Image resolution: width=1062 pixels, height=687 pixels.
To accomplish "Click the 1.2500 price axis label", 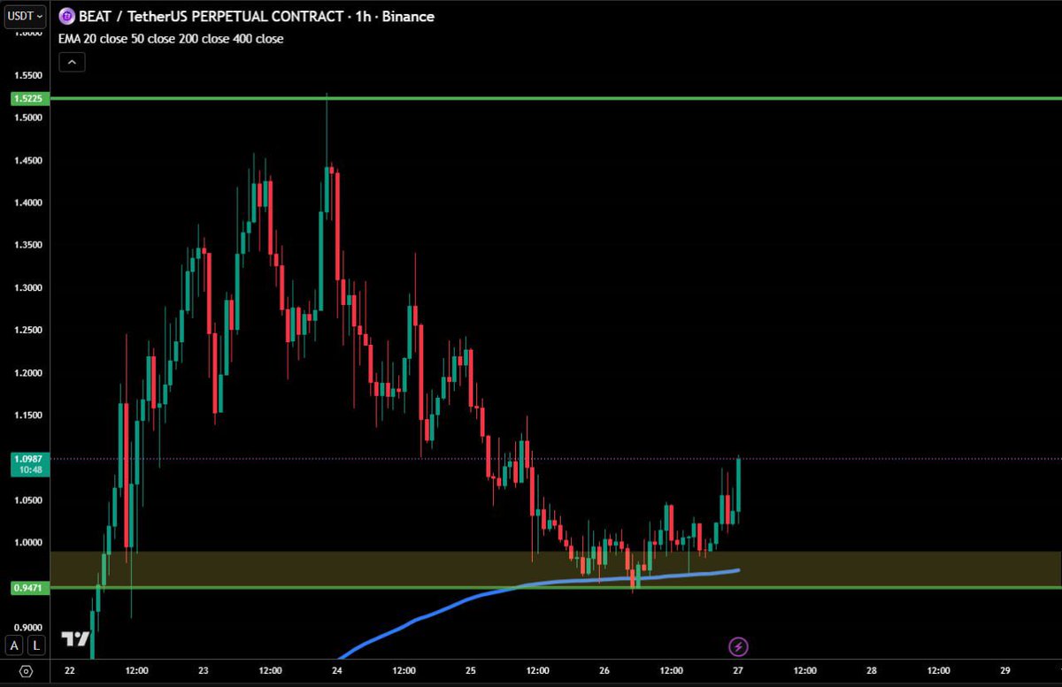I will pyautogui.click(x=29, y=331).
